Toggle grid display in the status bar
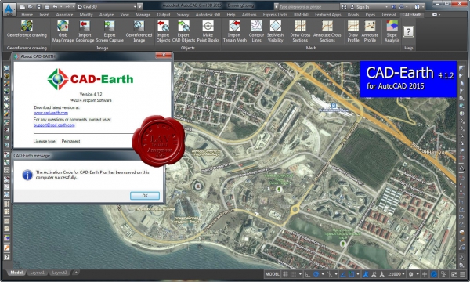The image size is (470, 282). click(285, 274)
